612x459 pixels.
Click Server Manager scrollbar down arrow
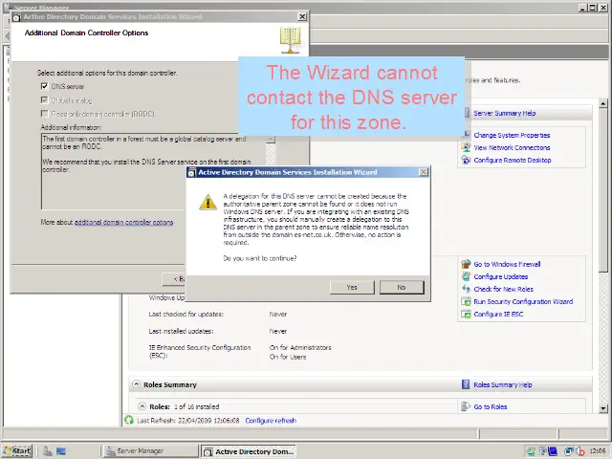click(603, 408)
